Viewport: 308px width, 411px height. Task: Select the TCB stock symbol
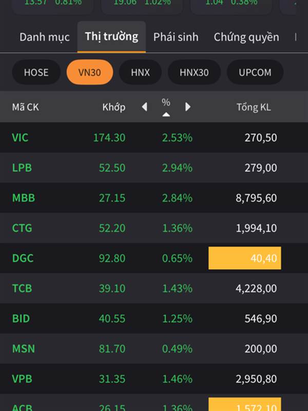coord(22,288)
